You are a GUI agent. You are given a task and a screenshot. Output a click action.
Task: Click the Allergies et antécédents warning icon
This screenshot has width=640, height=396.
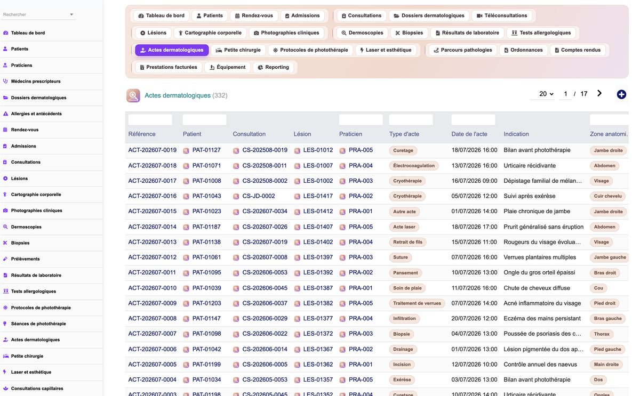click(x=5, y=114)
